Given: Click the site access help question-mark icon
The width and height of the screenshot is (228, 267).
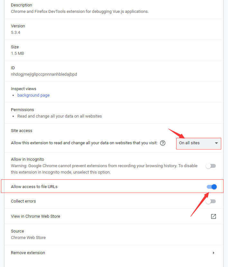Looking at the screenshot, I should [163, 143].
